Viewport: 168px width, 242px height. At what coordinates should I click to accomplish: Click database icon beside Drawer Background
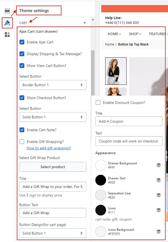point(159,165)
